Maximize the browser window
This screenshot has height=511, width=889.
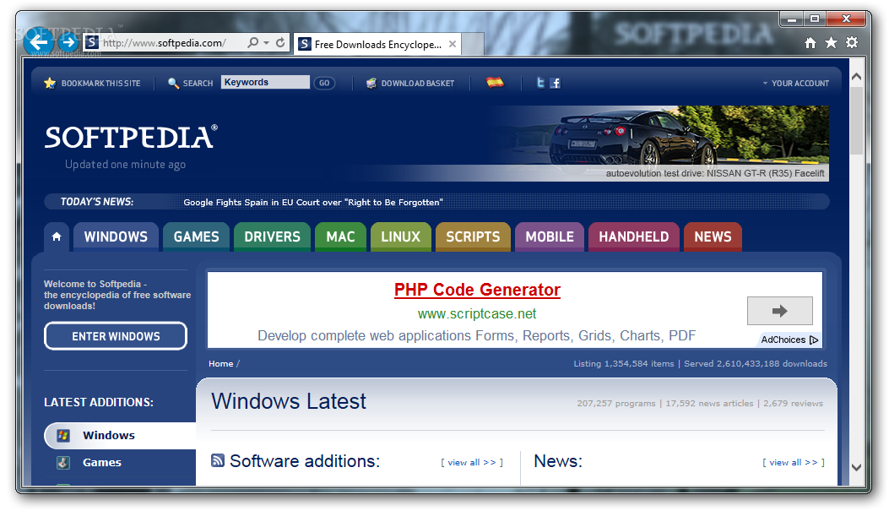click(815, 19)
